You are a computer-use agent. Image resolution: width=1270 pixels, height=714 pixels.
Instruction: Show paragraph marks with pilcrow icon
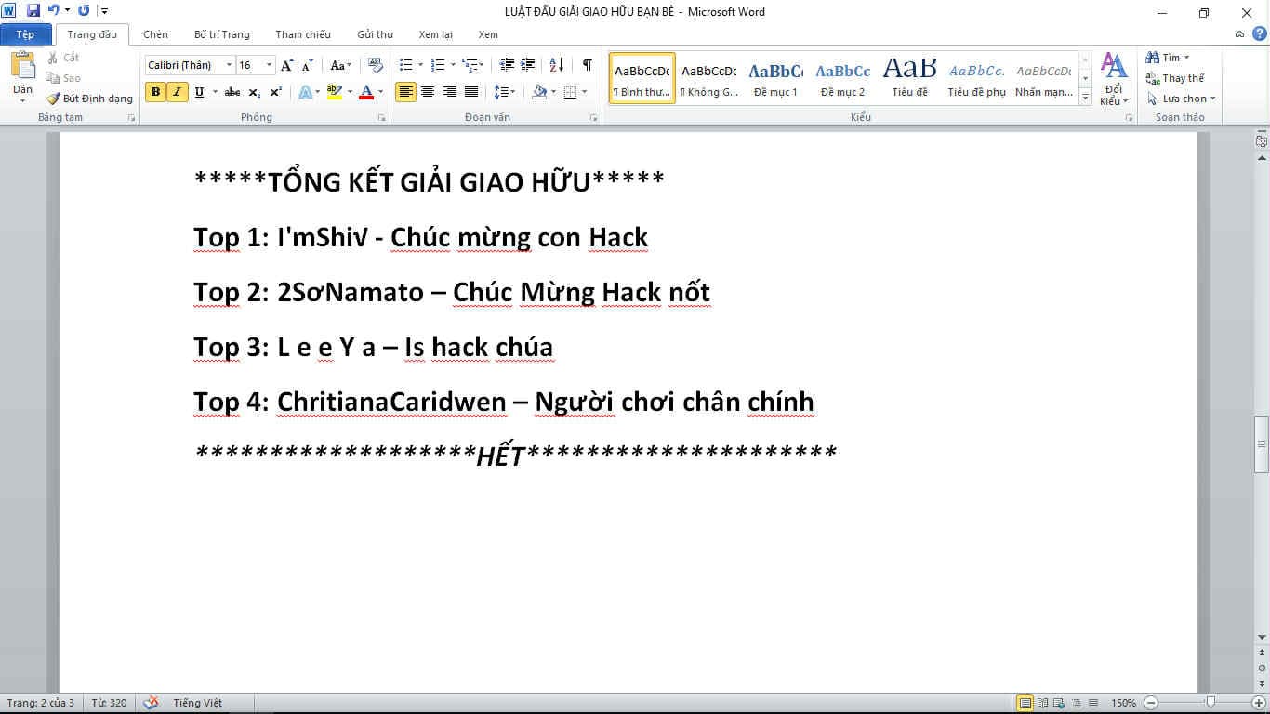coord(587,65)
